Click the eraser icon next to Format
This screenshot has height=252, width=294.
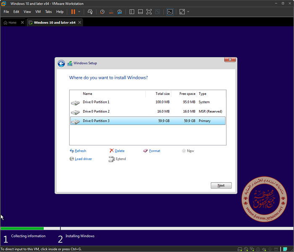[x=145, y=151]
